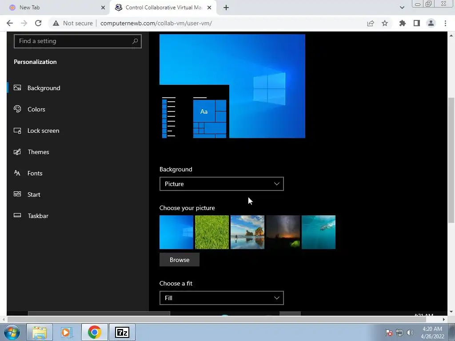The width and height of the screenshot is (455, 341).
Task: Share this page via share icon
Action: click(x=370, y=23)
